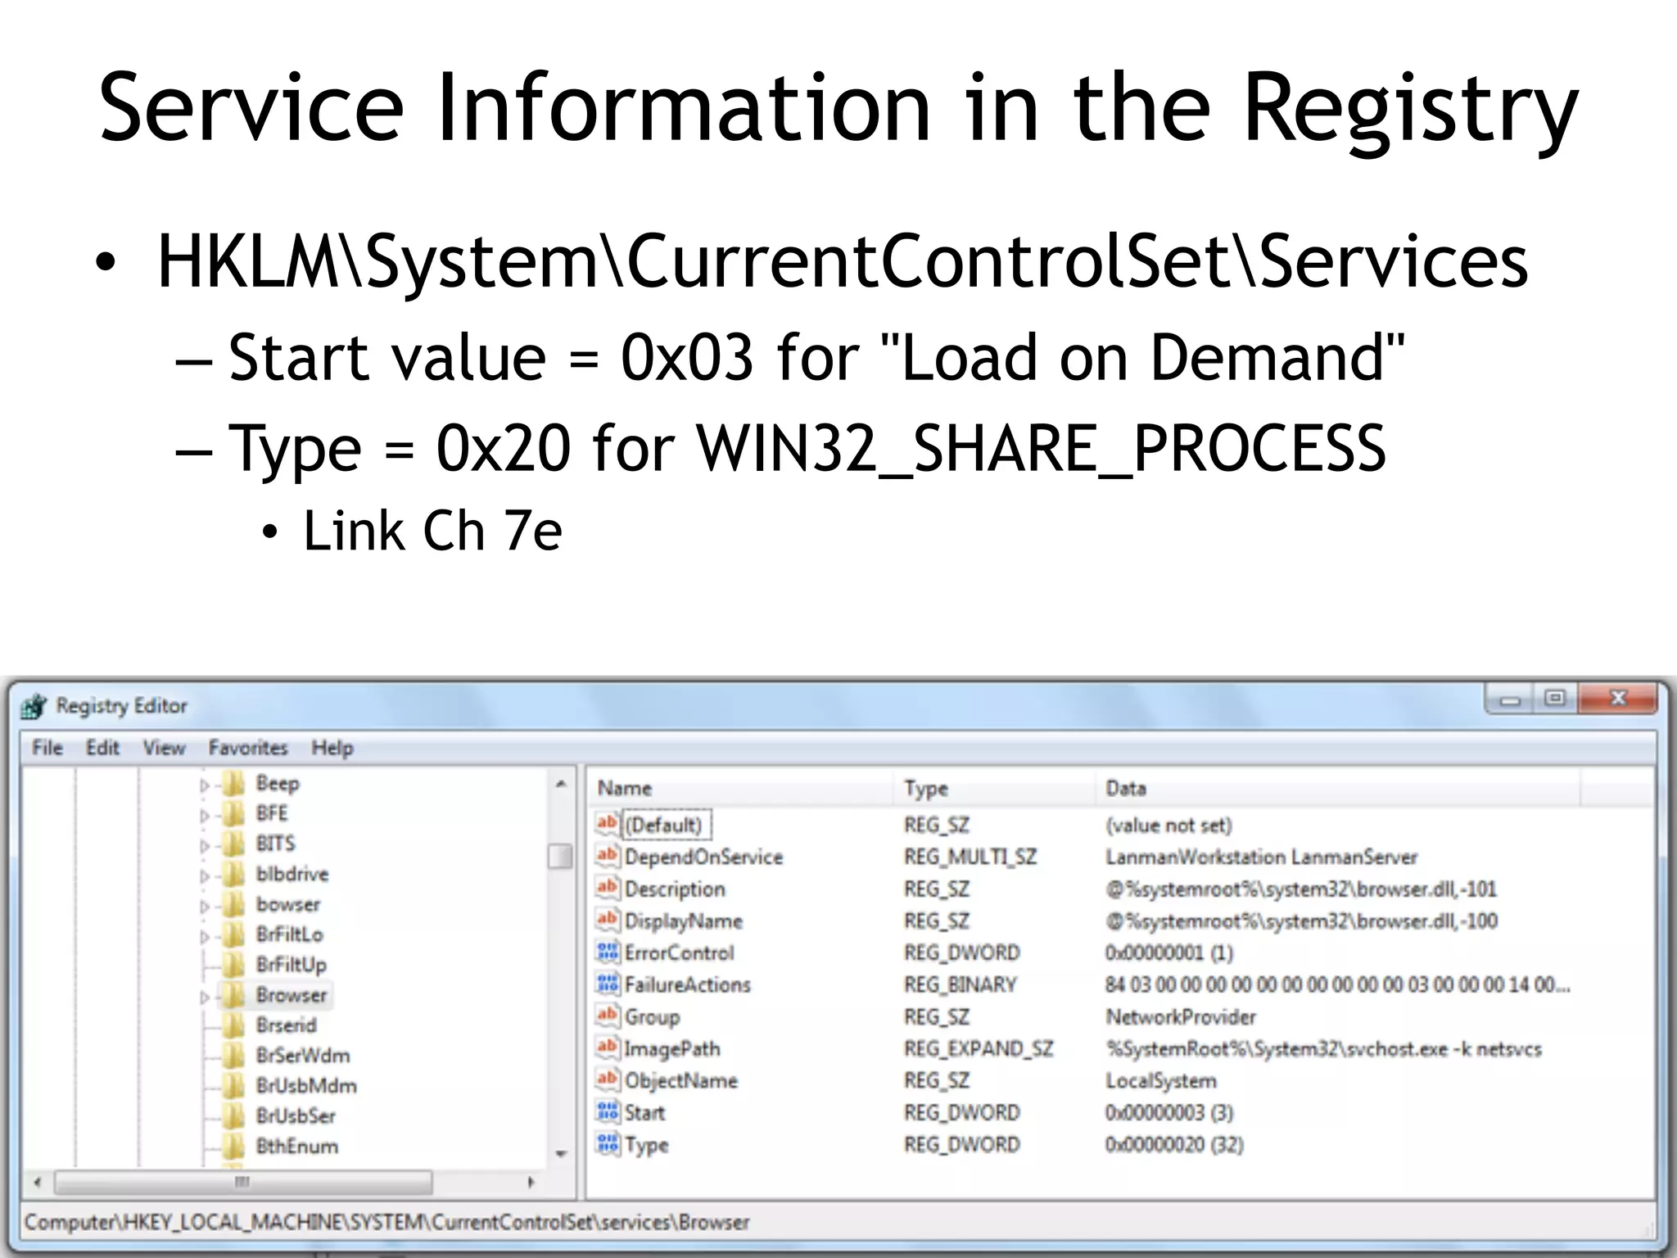
Task: Click the Start data 0x00000003 (3)
Action: point(1169,1112)
